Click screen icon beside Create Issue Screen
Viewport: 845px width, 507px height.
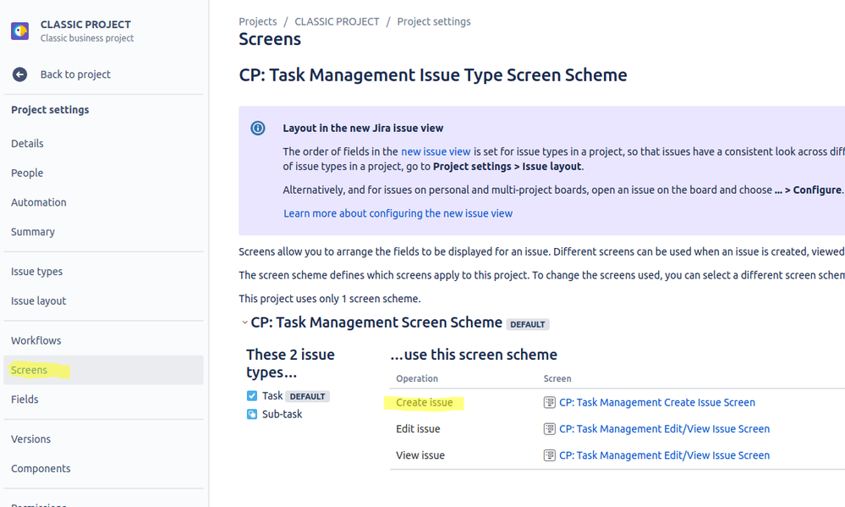point(549,402)
